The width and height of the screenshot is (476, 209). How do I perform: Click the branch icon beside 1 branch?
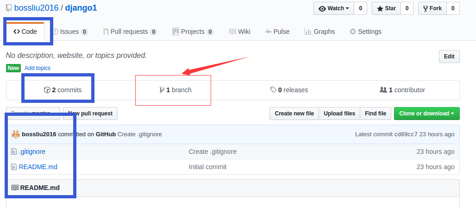pos(162,90)
